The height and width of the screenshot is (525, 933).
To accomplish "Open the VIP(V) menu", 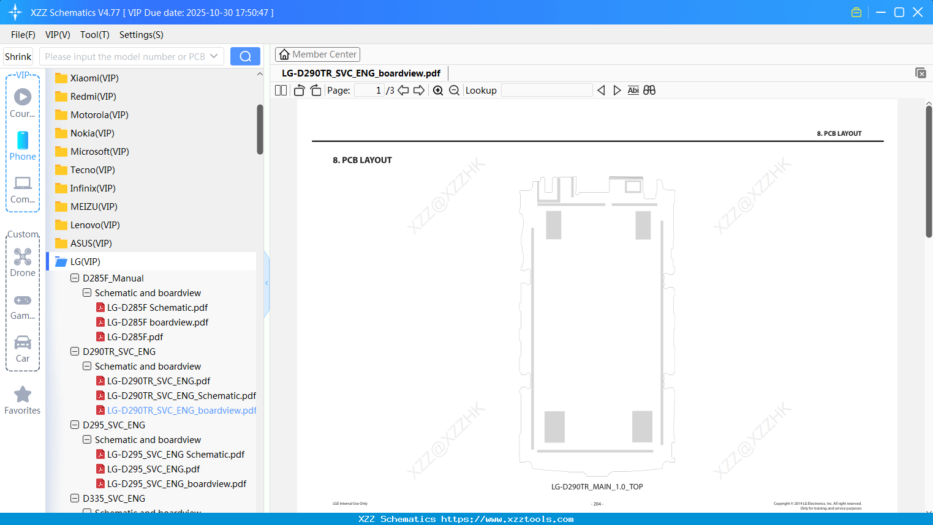I will 58,35.
